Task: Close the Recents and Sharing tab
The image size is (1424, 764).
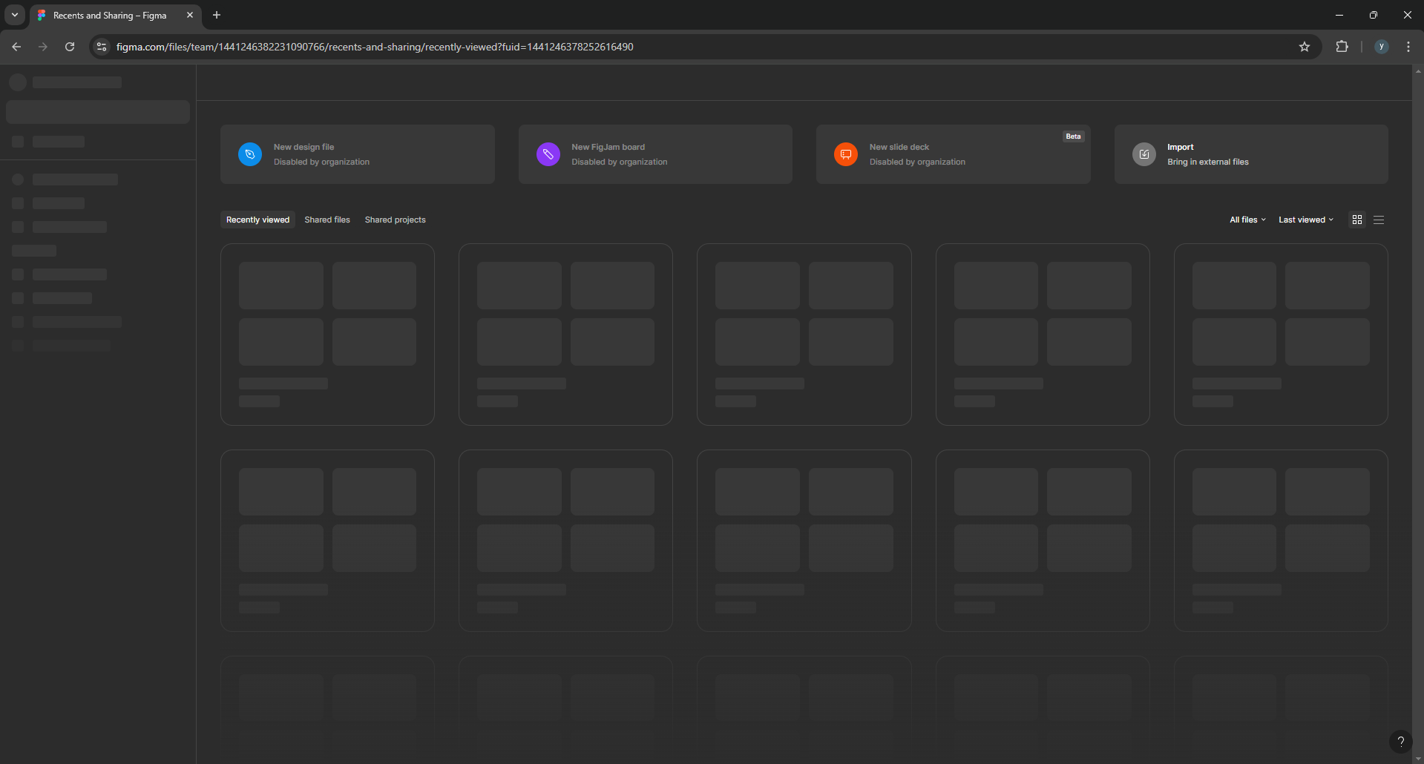Action: tap(190, 15)
